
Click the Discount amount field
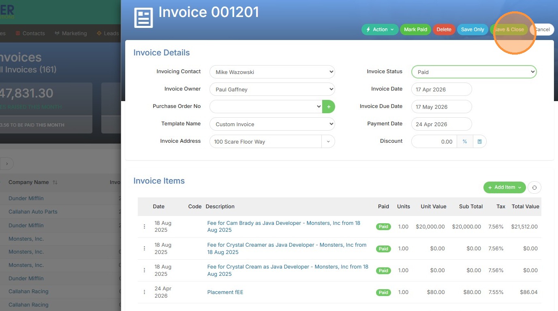coord(434,142)
